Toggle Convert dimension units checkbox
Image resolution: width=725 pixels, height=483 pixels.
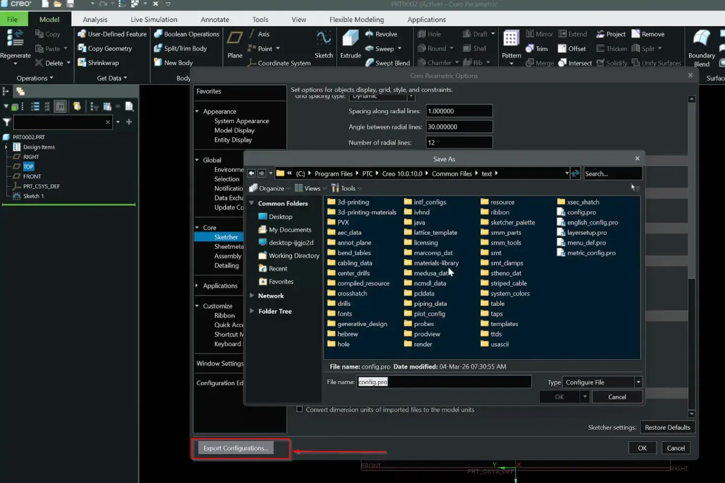[299, 409]
